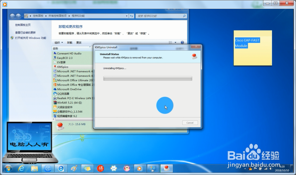The width and height of the screenshot is (296, 175).
Task: Open the sticky notes taskbar icon
Action: click(x=87, y=168)
